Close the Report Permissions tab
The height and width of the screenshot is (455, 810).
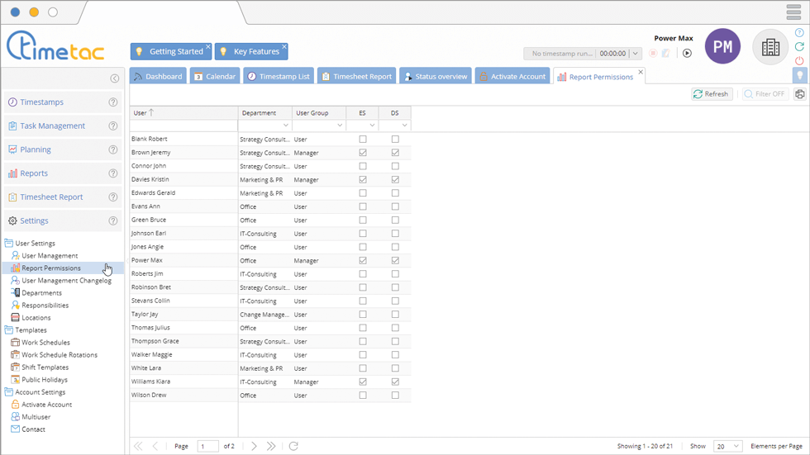tap(641, 72)
